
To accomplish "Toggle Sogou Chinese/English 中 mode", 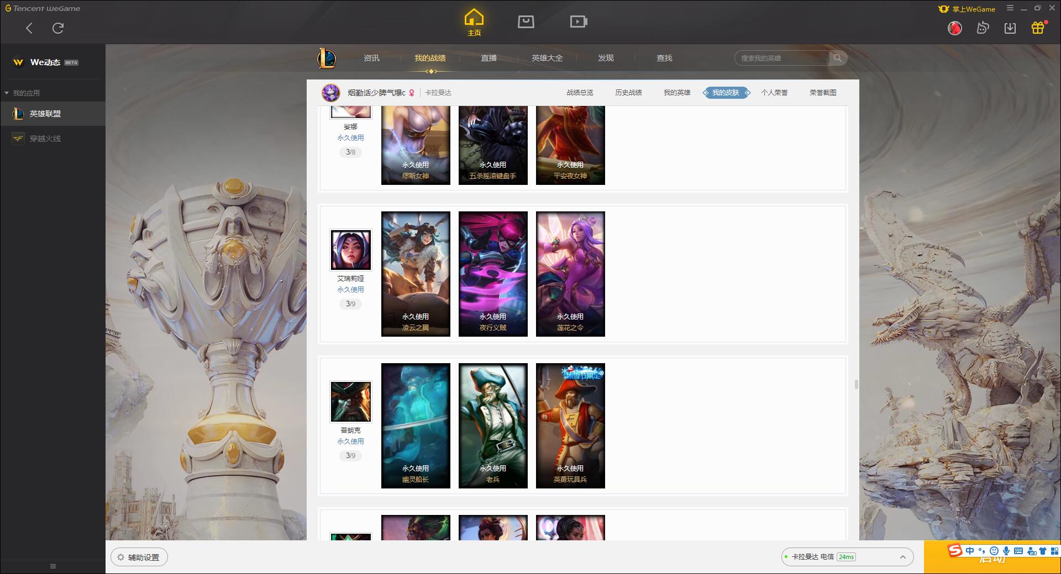I will click(970, 551).
